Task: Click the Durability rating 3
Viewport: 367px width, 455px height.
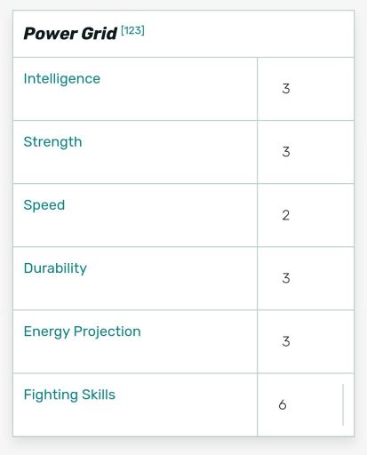Action: point(286,278)
